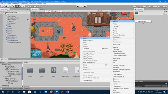Select the Rotate tool in the toolbar

tap(10, 7)
